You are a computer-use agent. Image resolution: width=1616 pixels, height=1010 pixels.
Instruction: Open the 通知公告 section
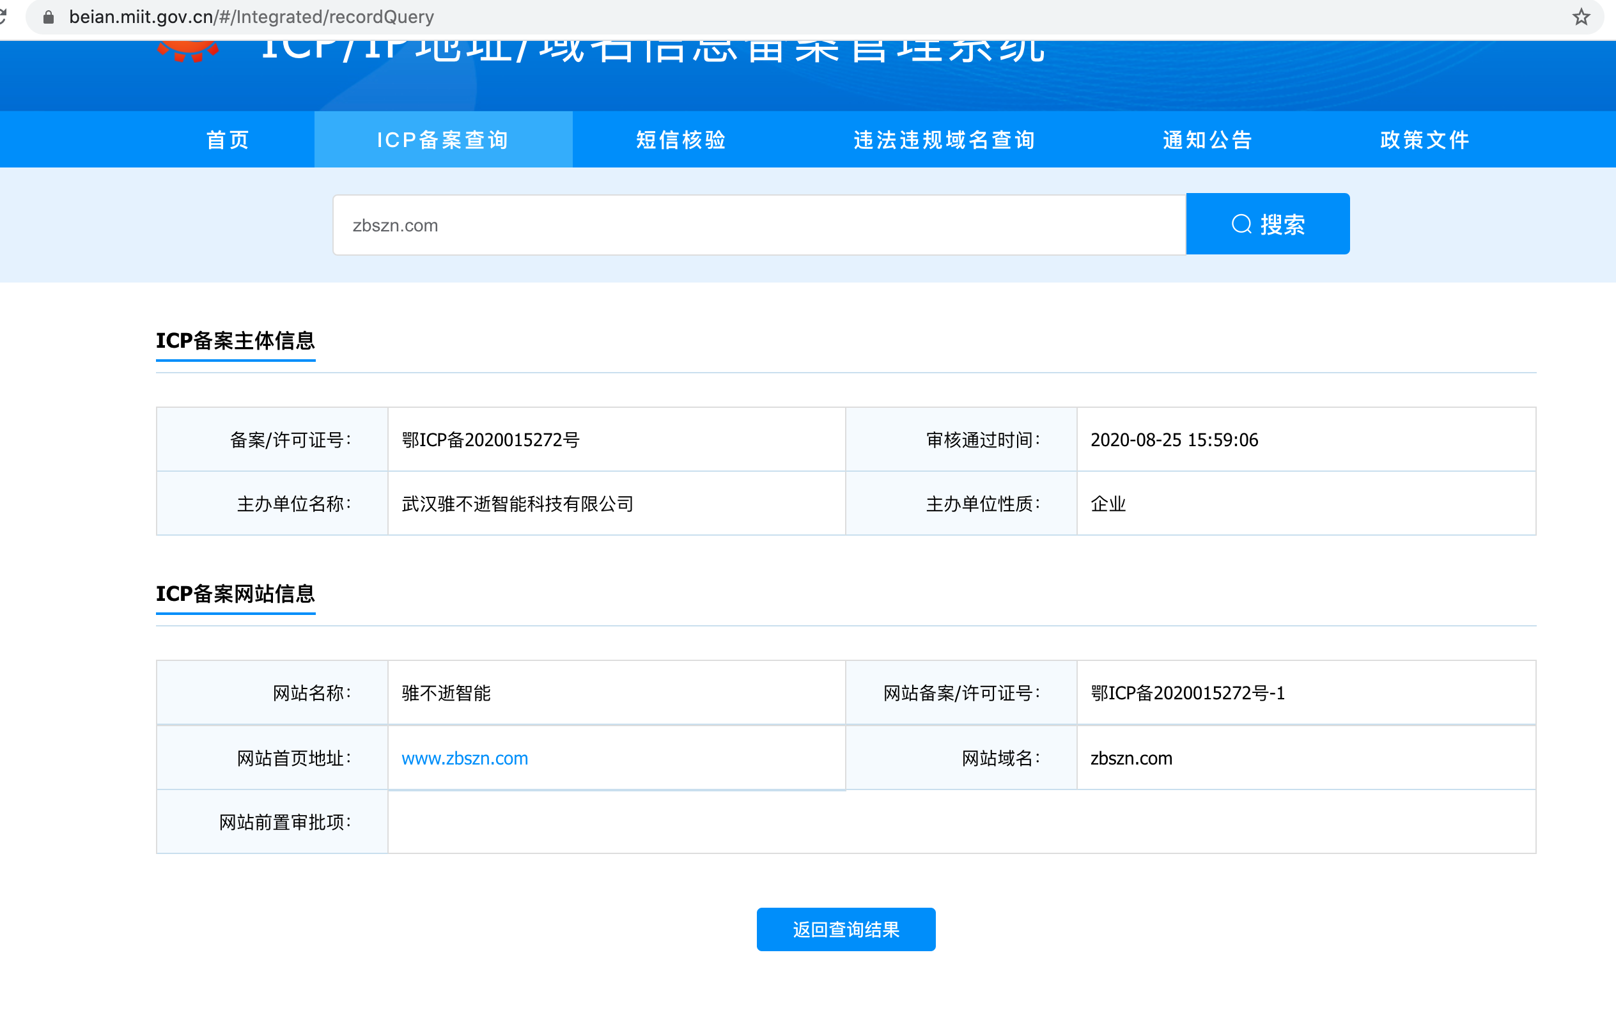click(x=1206, y=139)
